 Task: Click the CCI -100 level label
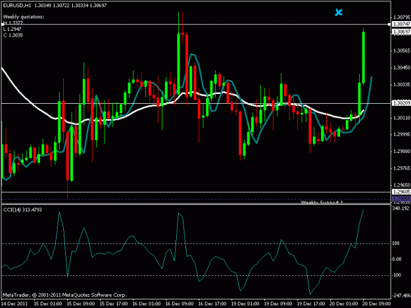[x=397, y=275]
